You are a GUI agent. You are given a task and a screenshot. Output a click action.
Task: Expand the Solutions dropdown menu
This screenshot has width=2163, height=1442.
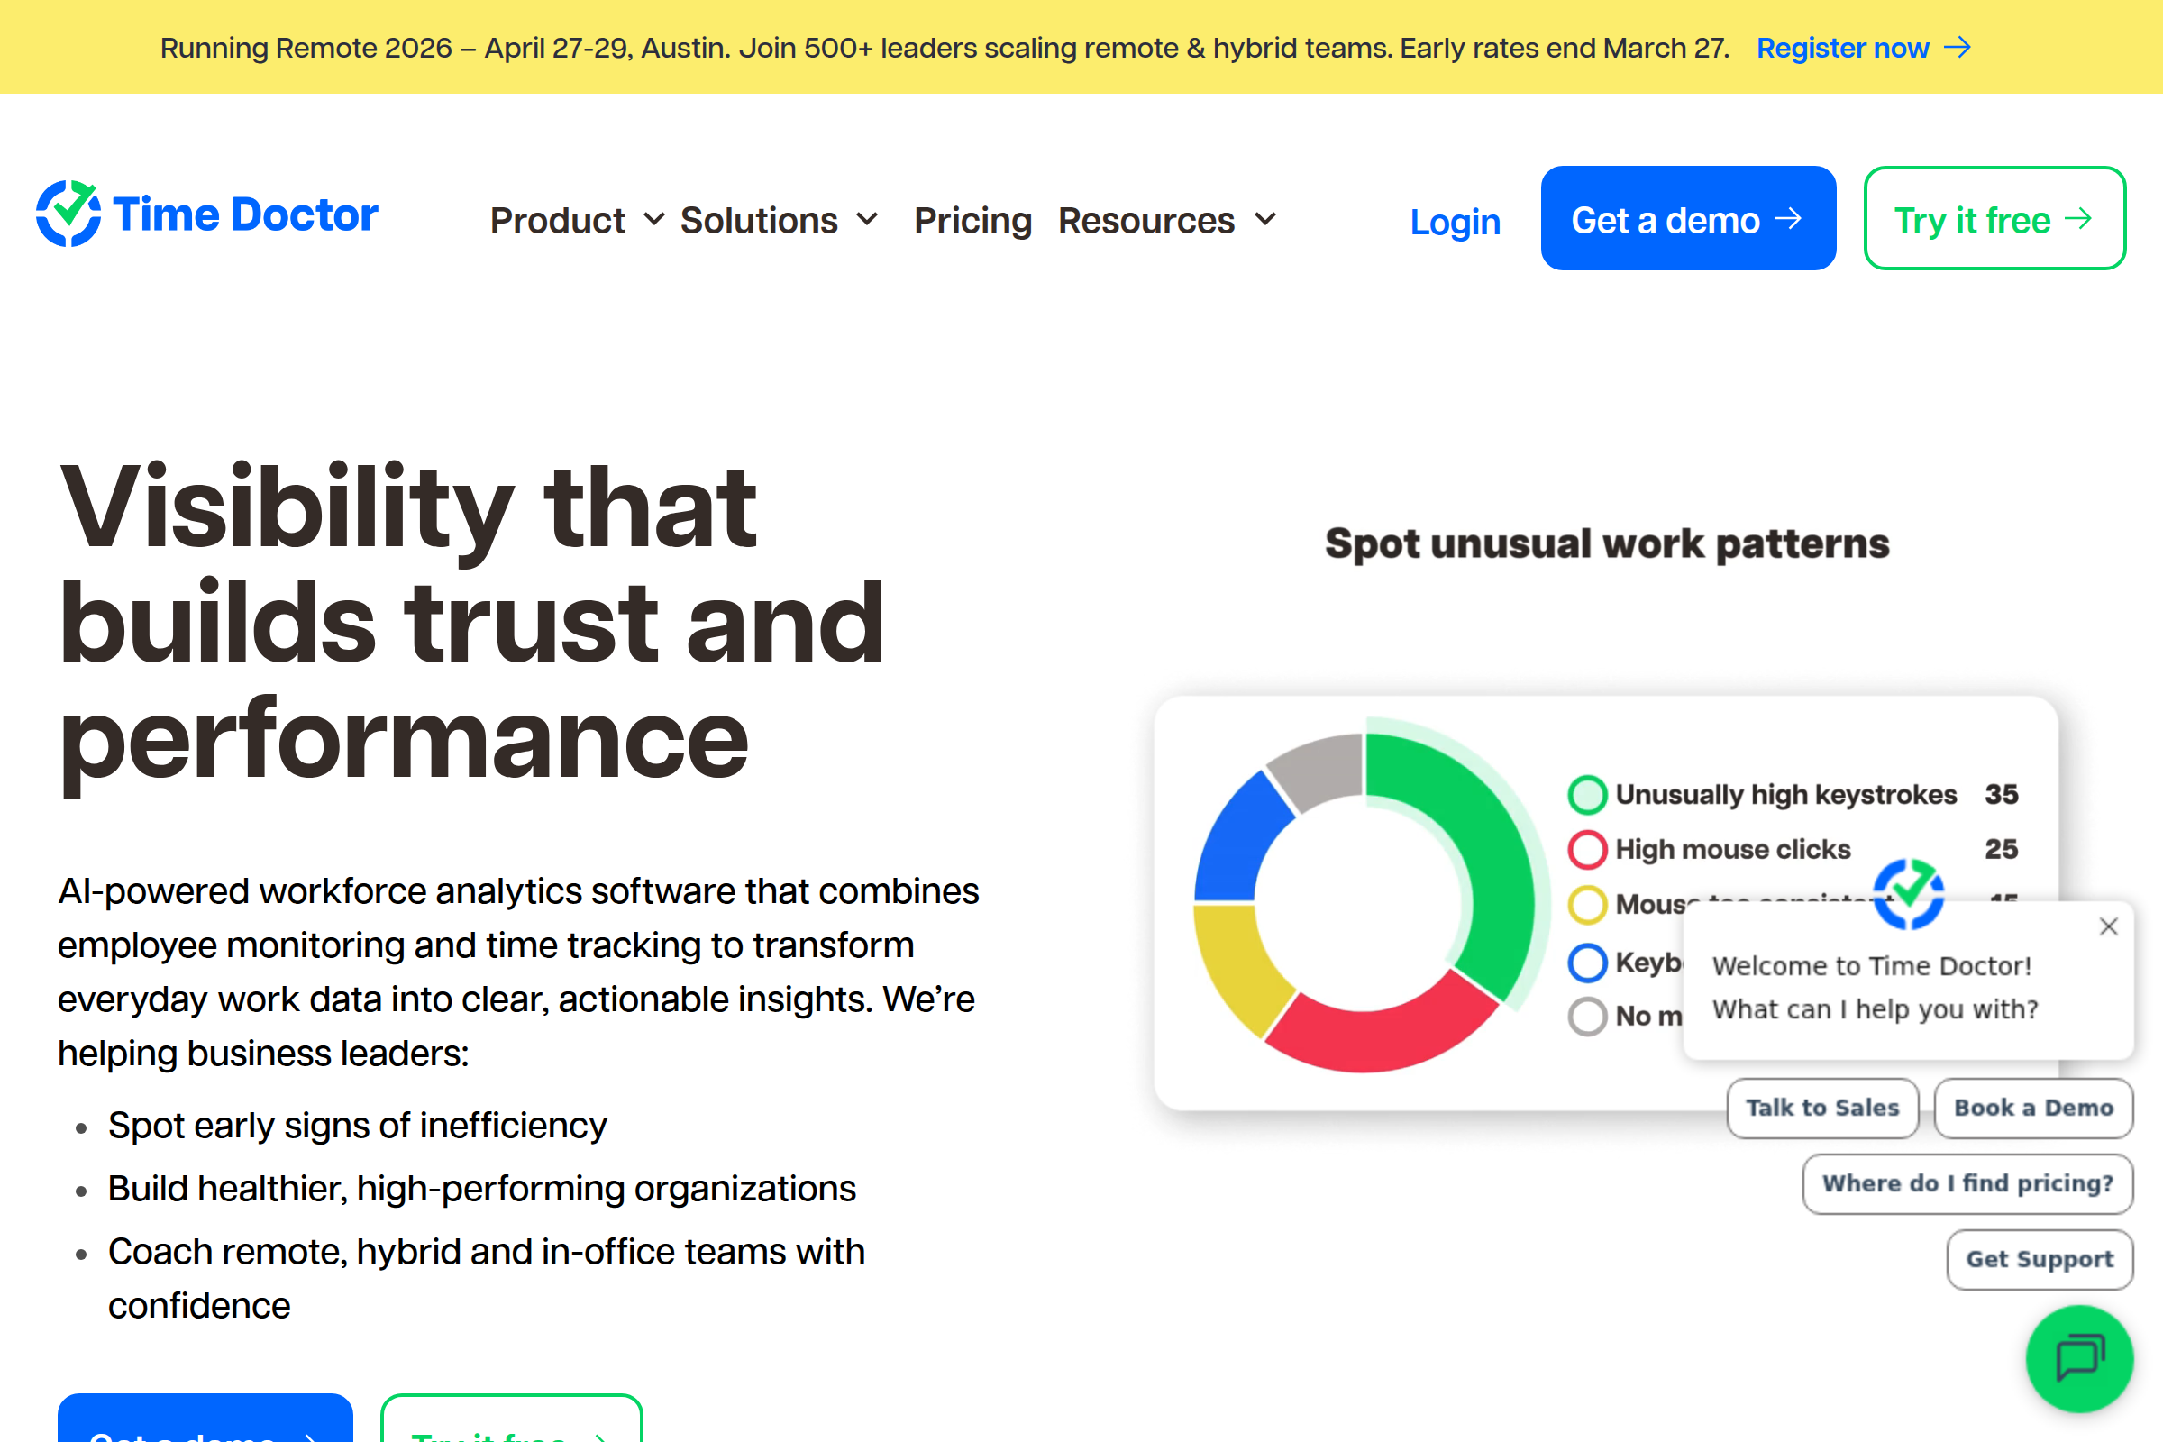tap(778, 220)
